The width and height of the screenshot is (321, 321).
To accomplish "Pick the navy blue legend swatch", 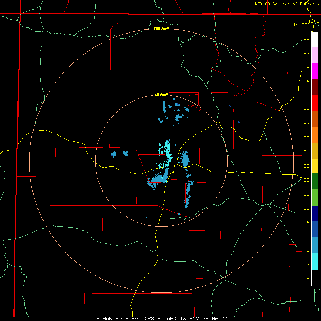I will (315, 214).
